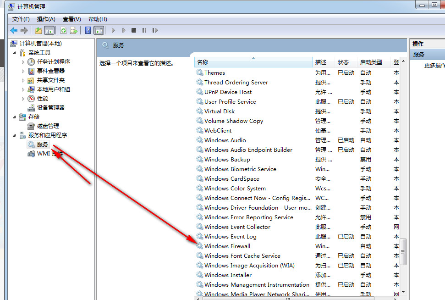Select Windows Management Instrumentation service
Viewport: 445px width, 300px height.
coord(257,285)
